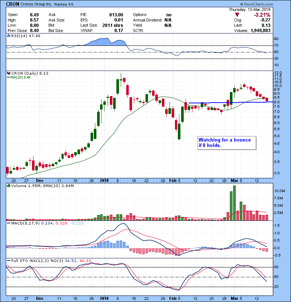Screen dimensions: 291x302
Task: Click the 12.0 label on price axis
Action: tap(278, 73)
